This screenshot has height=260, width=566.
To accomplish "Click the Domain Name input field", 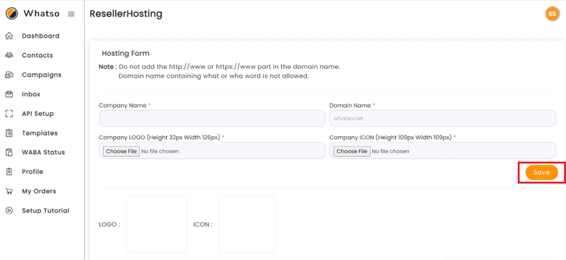I will pyautogui.click(x=443, y=118).
